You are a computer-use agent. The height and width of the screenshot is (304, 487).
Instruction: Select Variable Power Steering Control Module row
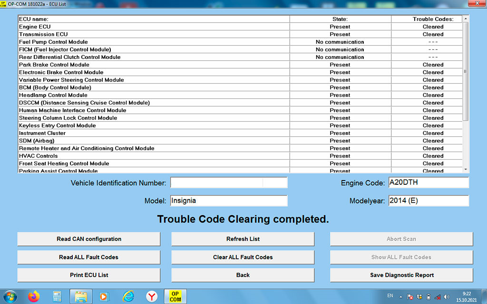[x=240, y=80]
